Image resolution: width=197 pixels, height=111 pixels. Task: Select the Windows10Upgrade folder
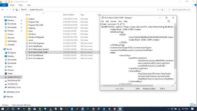point(36,37)
